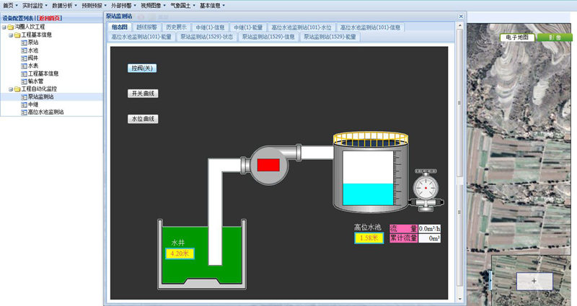Open the 数据分析 menu
This screenshot has width=577, height=306.
click(x=64, y=5)
